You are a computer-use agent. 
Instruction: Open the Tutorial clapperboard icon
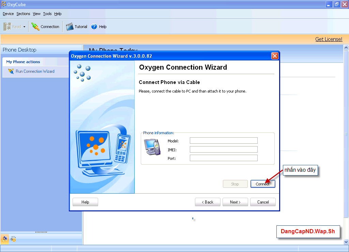point(70,27)
